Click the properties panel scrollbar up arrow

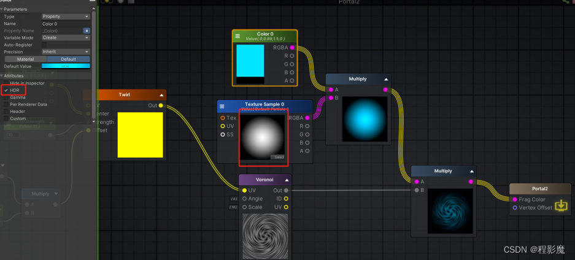pos(93,8)
